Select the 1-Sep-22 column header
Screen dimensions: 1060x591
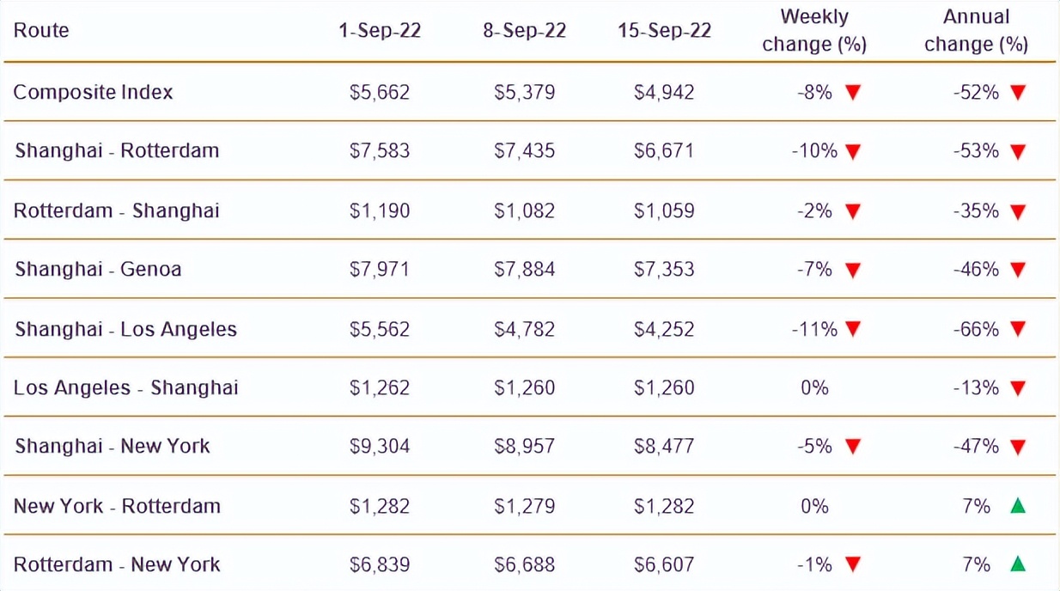[x=380, y=31]
